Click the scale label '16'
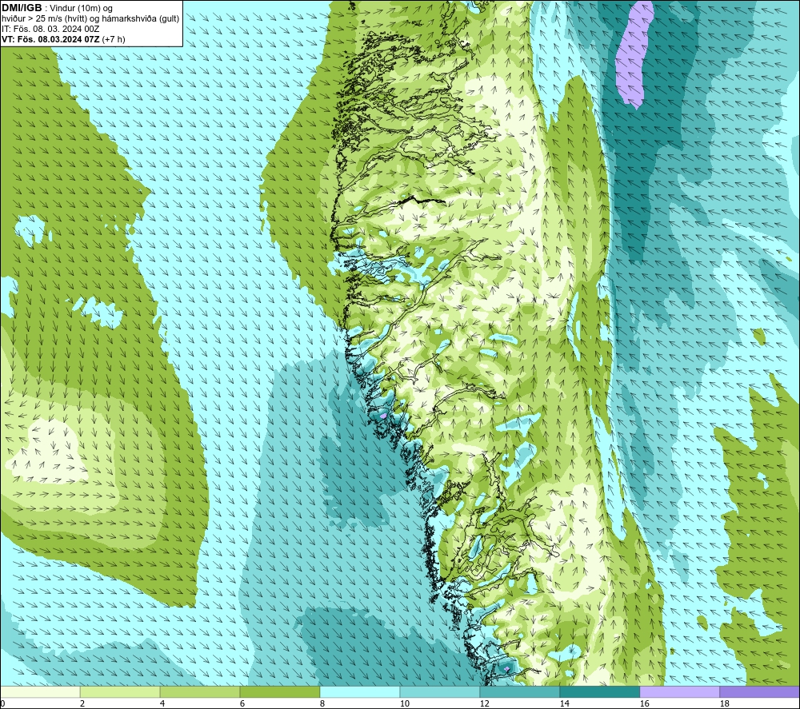Image resolution: width=800 pixels, height=709 pixels. click(644, 704)
